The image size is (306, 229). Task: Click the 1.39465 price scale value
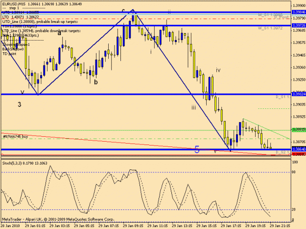click(x=299, y=56)
